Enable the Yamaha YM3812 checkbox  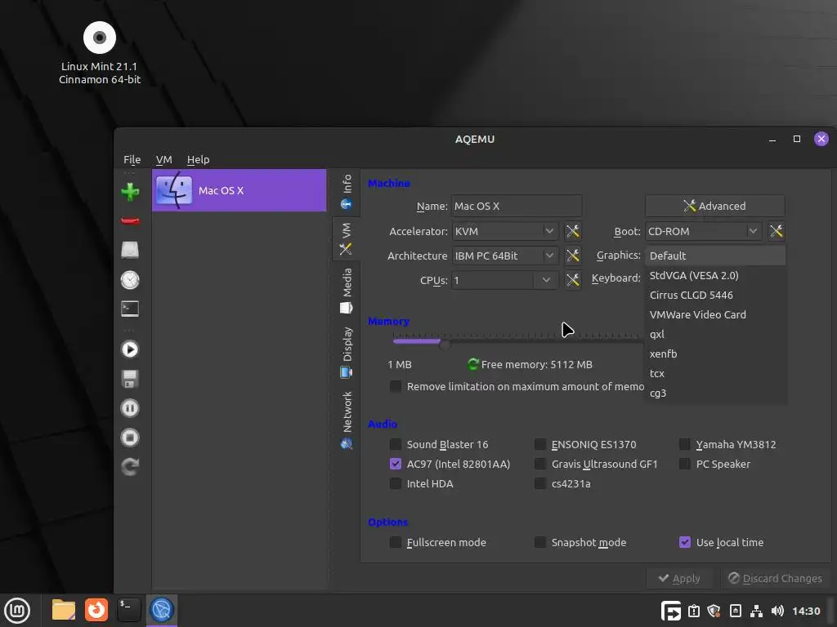pos(685,444)
